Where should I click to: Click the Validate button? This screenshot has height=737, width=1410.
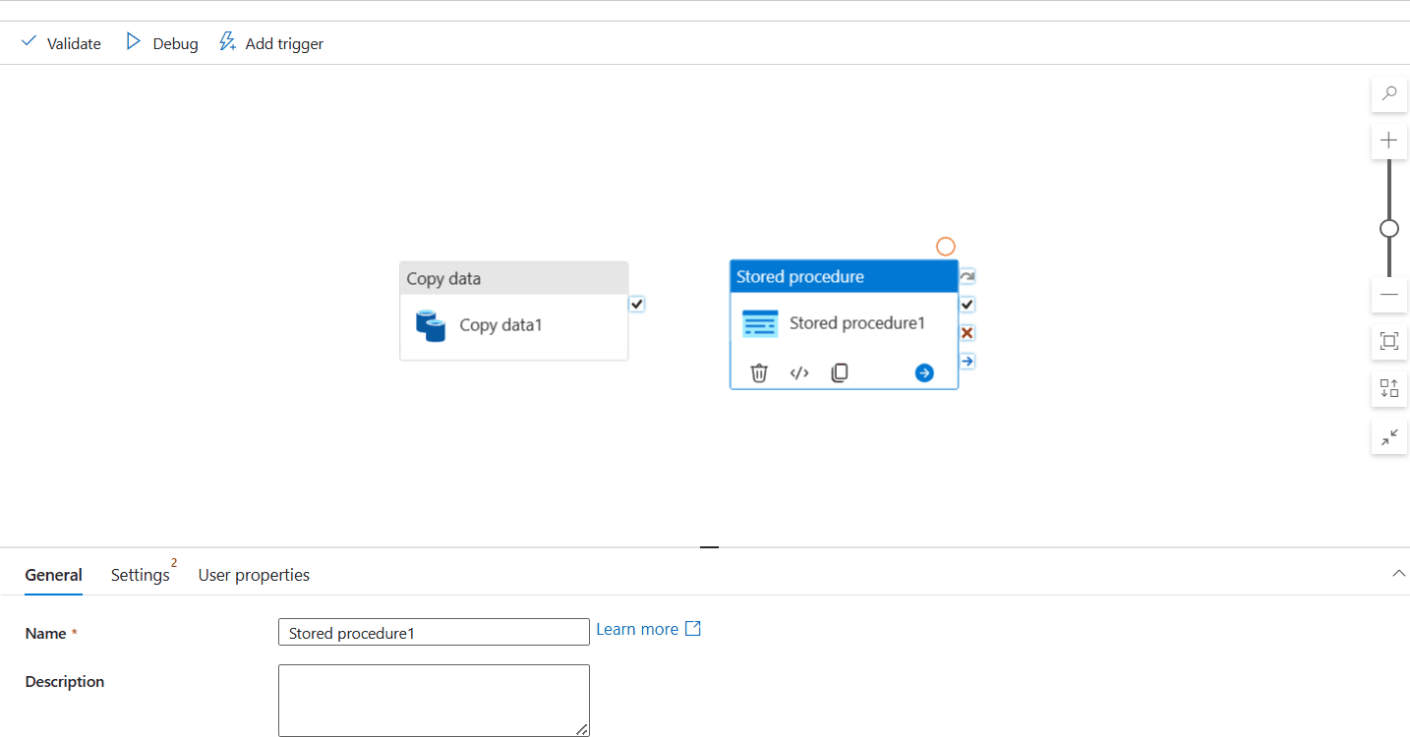pyautogui.click(x=60, y=43)
